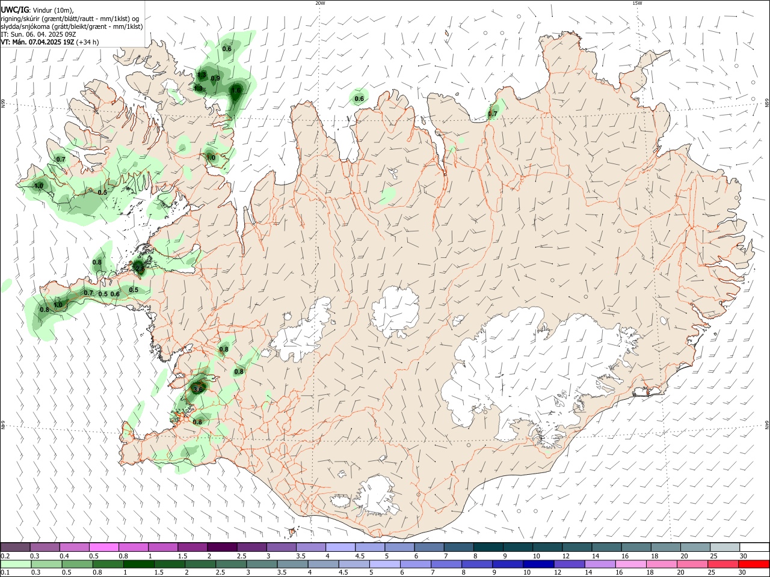Click the "0.1" label in the bottom legend
This screenshot has height=577, width=770.
point(4,573)
